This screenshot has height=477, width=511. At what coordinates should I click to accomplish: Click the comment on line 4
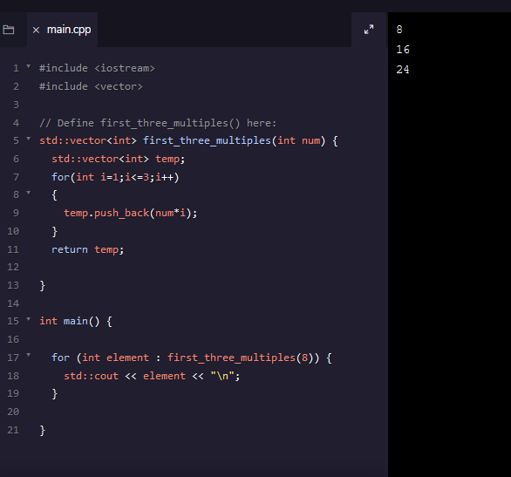[x=158, y=123]
